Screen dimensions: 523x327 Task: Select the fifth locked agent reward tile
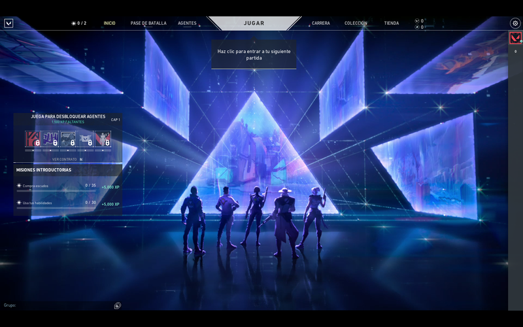[103, 139]
